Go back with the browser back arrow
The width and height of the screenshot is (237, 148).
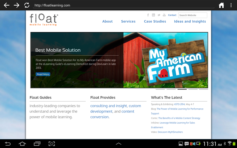pyautogui.click(x=7, y=5)
